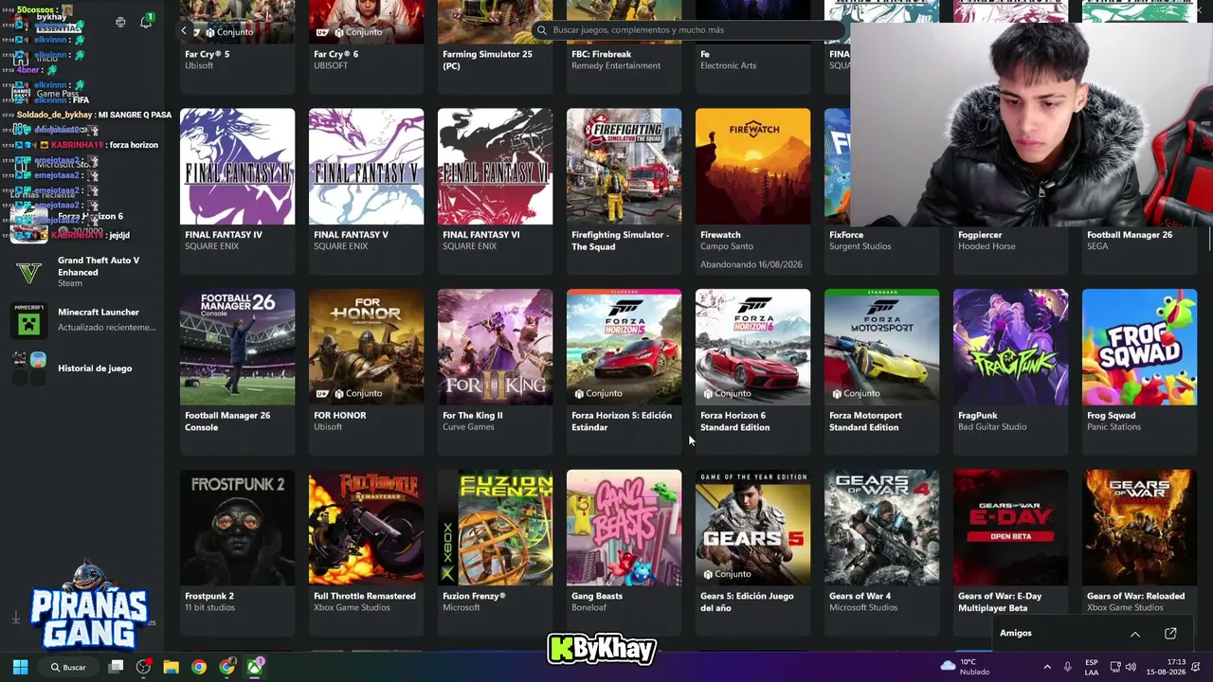The height and width of the screenshot is (682, 1213).
Task: Open FINAL FANTASY V cover art
Action: [x=366, y=167]
